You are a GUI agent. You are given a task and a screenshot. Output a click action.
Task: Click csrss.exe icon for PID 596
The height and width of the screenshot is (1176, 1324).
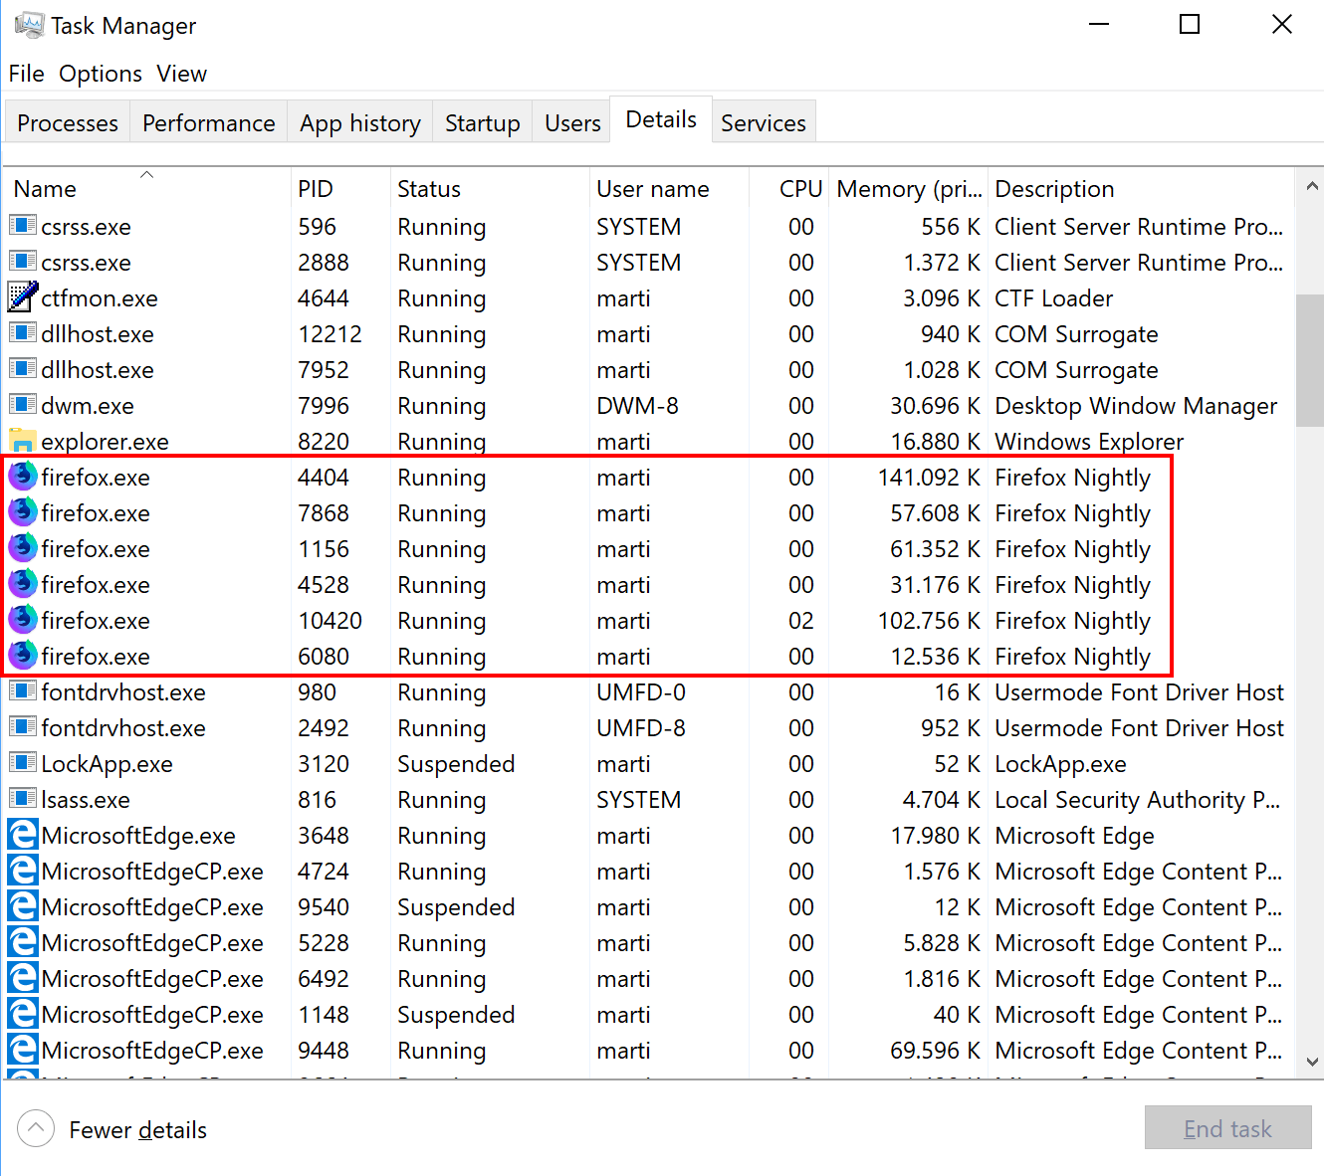(22, 225)
